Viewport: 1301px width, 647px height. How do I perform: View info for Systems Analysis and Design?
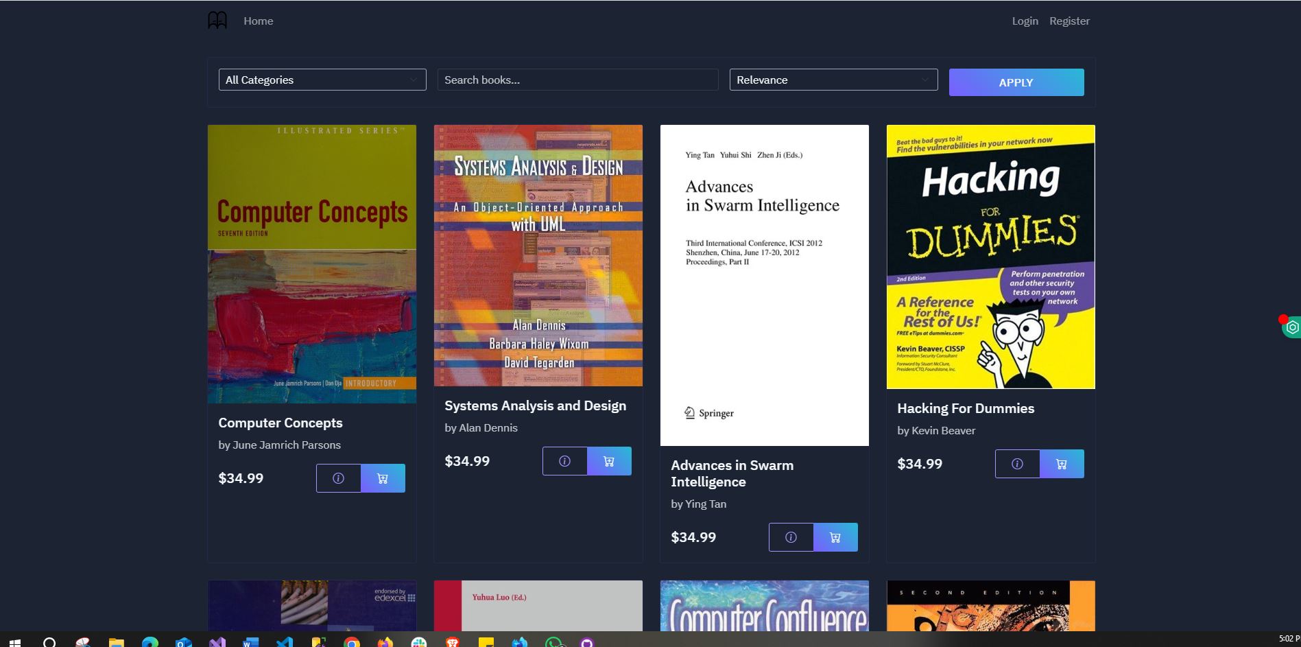(564, 461)
